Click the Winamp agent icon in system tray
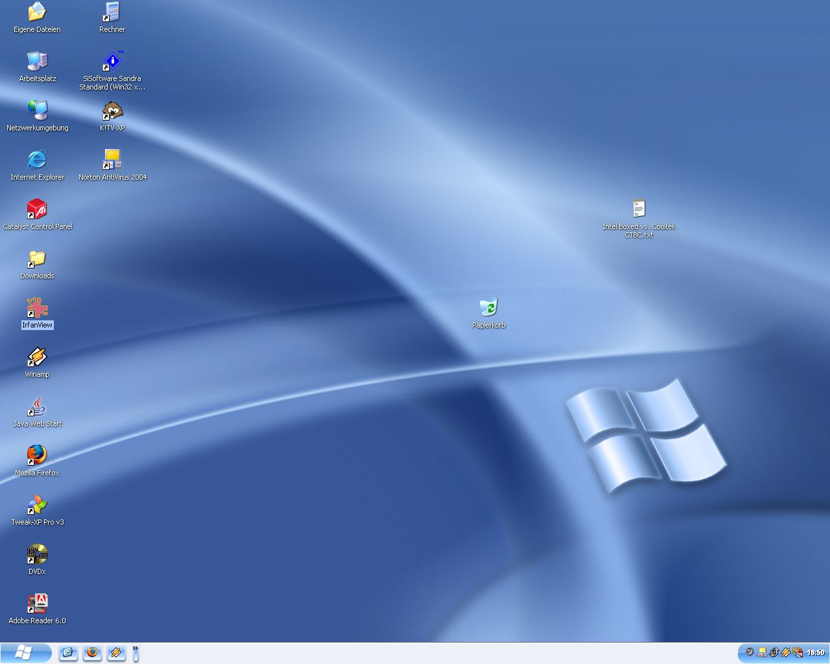This screenshot has height=664, width=830. pyautogui.click(x=786, y=652)
